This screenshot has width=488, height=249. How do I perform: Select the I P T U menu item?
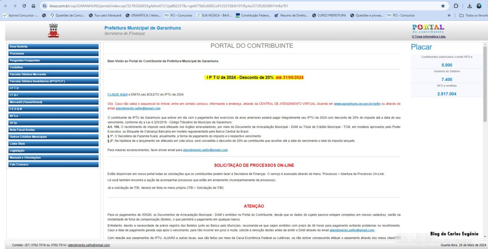(54, 88)
